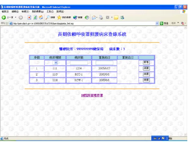Click the grey Forward arrow in toolbar
189x142 pixels.
(20, 18)
